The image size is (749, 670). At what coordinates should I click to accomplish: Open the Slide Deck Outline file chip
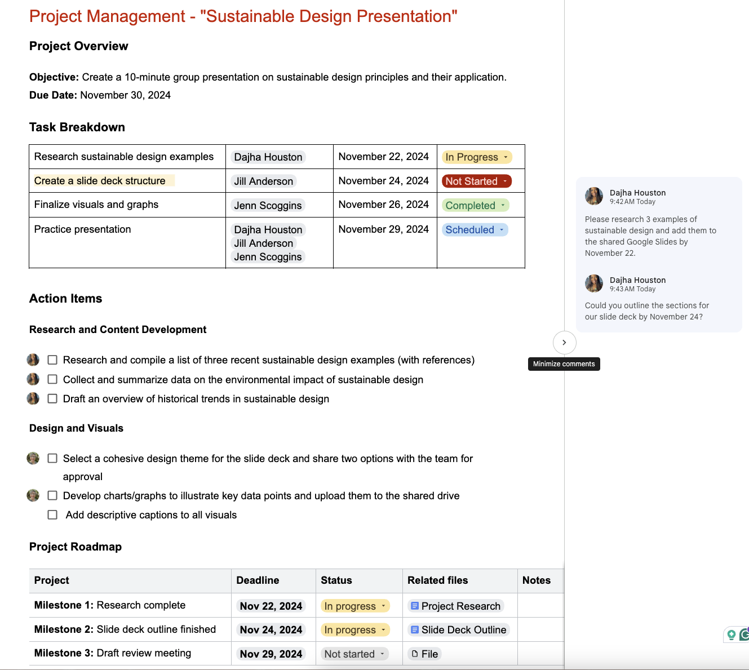coord(459,629)
